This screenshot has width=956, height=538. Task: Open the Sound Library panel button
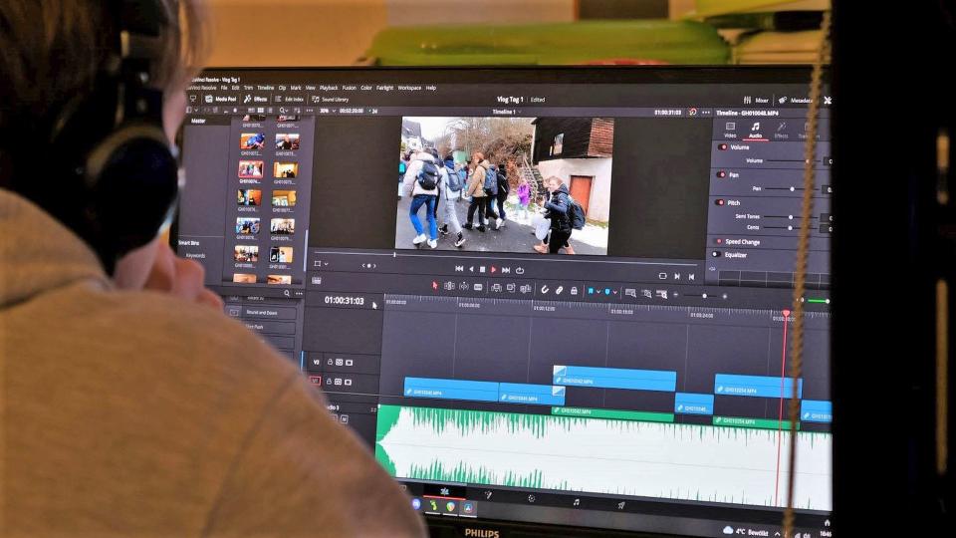click(x=330, y=100)
